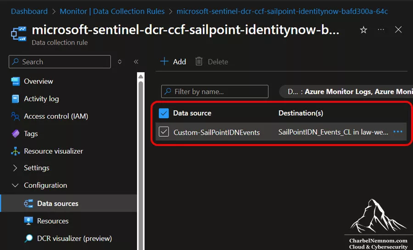
Task: Click the magnifier icon in sidebar Search
Action: (x=16, y=61)
